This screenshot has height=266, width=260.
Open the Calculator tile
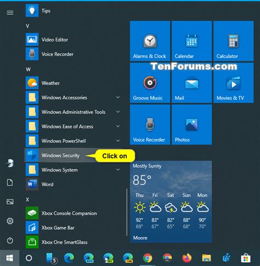coord(234,41)
